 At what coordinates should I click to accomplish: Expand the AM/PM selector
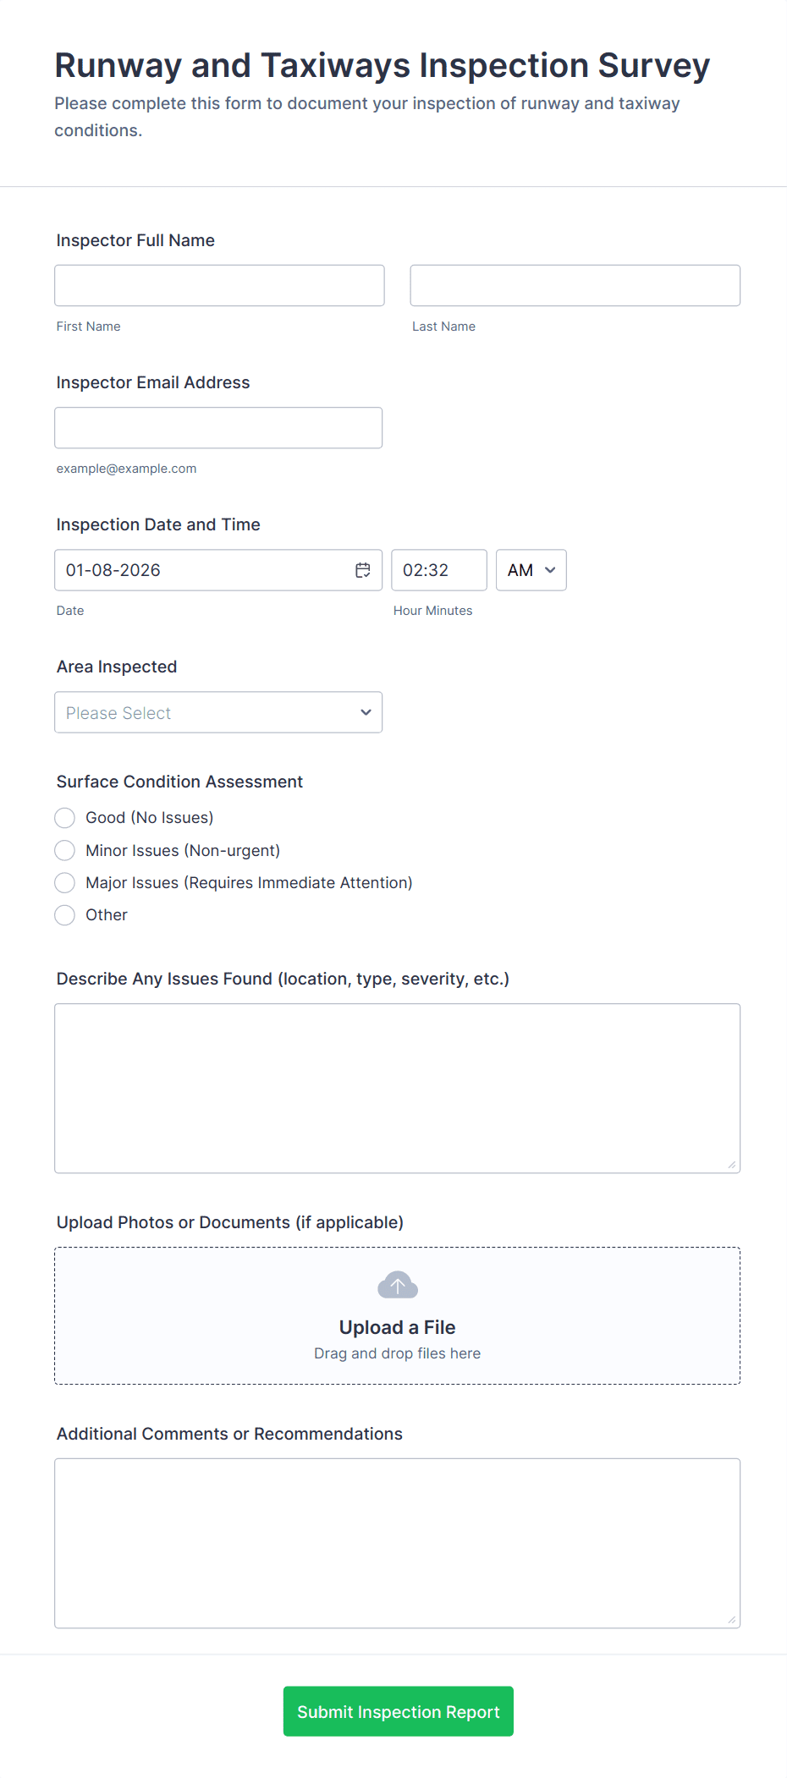531,570
